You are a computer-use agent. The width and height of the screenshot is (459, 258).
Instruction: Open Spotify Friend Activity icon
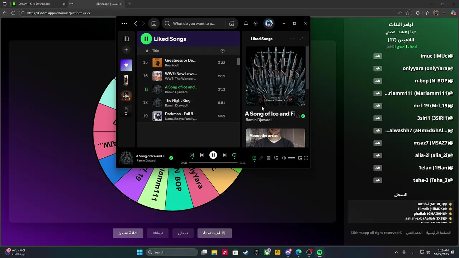pos(255,24)
